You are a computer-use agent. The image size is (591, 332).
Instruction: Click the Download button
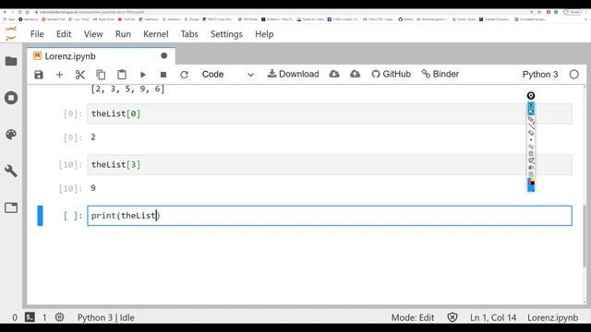(x=294, y=74)
